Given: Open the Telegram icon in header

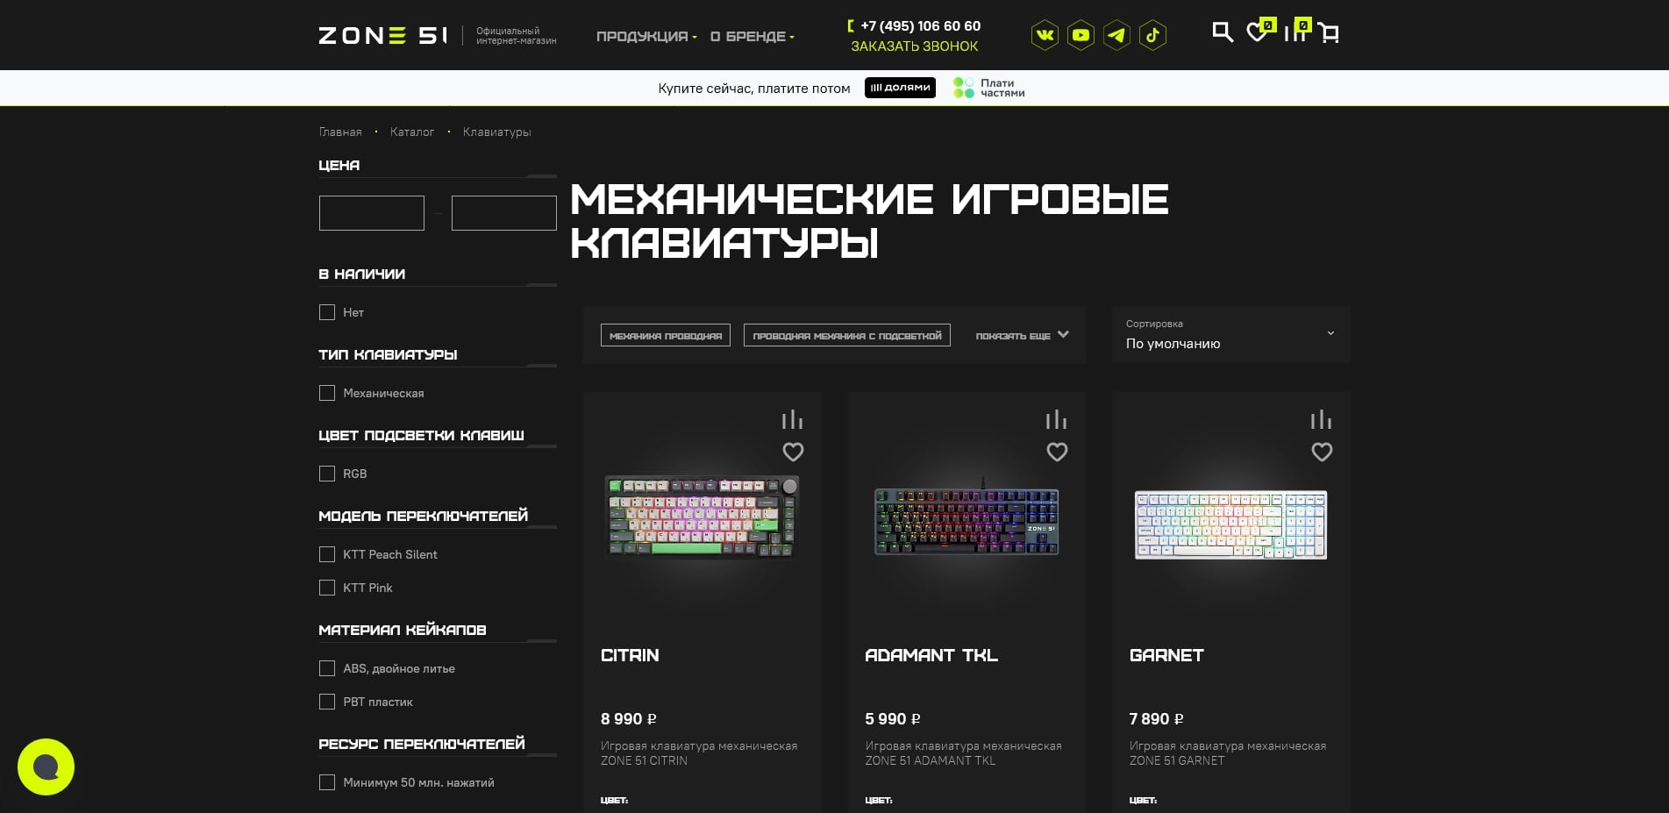Looking at the screenshot, I should (x=1116, y=36).
